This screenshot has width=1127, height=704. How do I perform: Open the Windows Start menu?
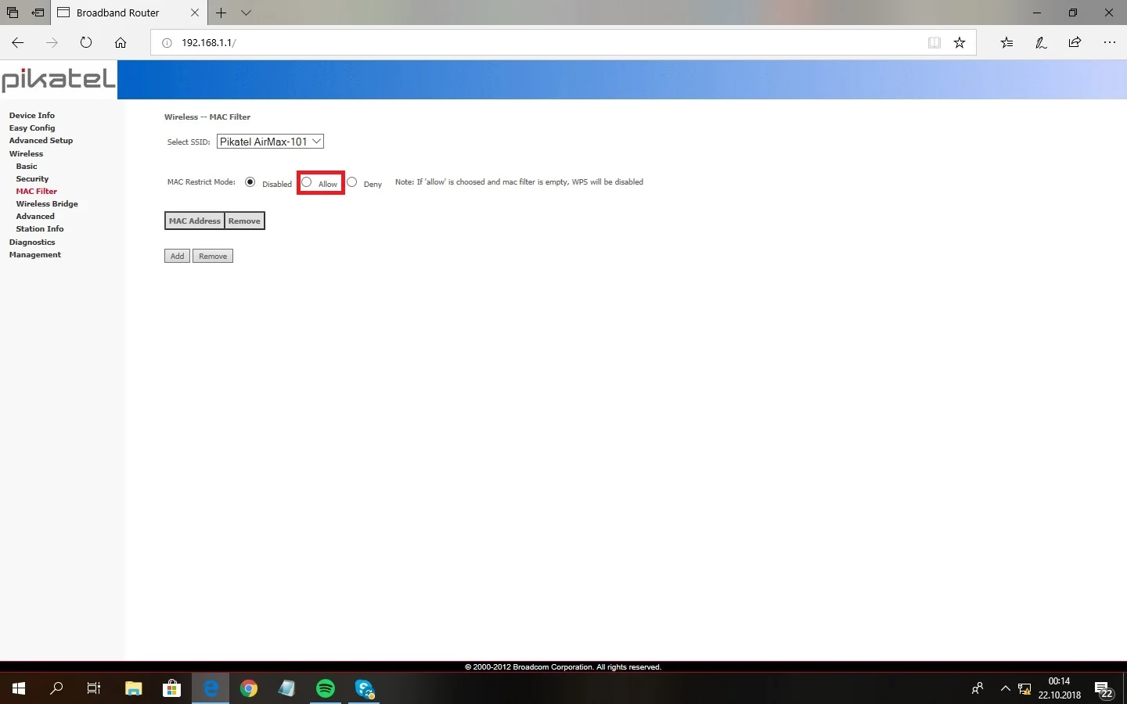pos(19,688)
